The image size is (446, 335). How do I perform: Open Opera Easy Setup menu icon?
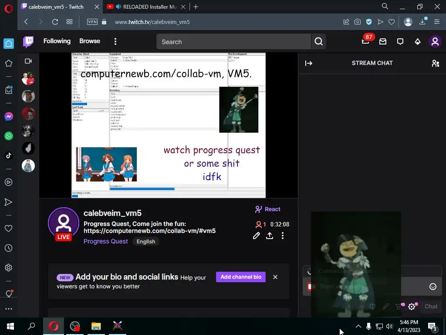[x=437, y=22]
